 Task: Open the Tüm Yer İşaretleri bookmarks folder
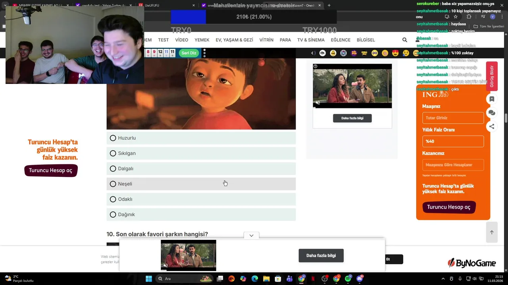click(489, 27)
